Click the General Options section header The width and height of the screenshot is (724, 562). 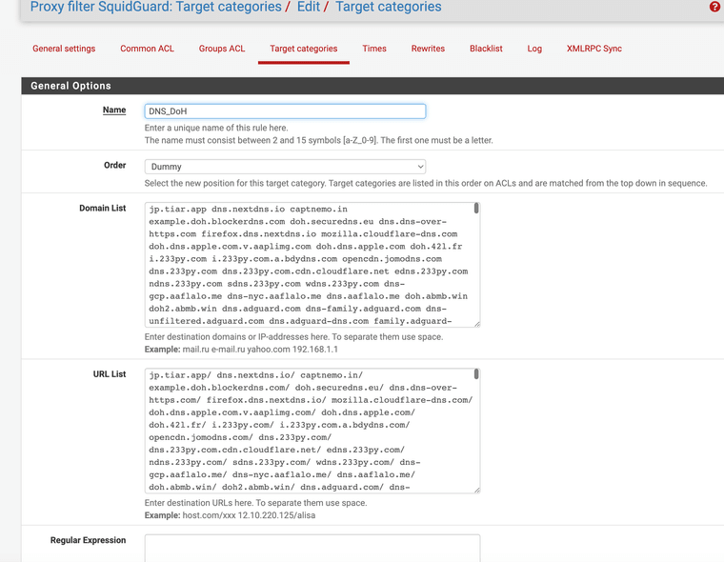click(x=372, y=86)
